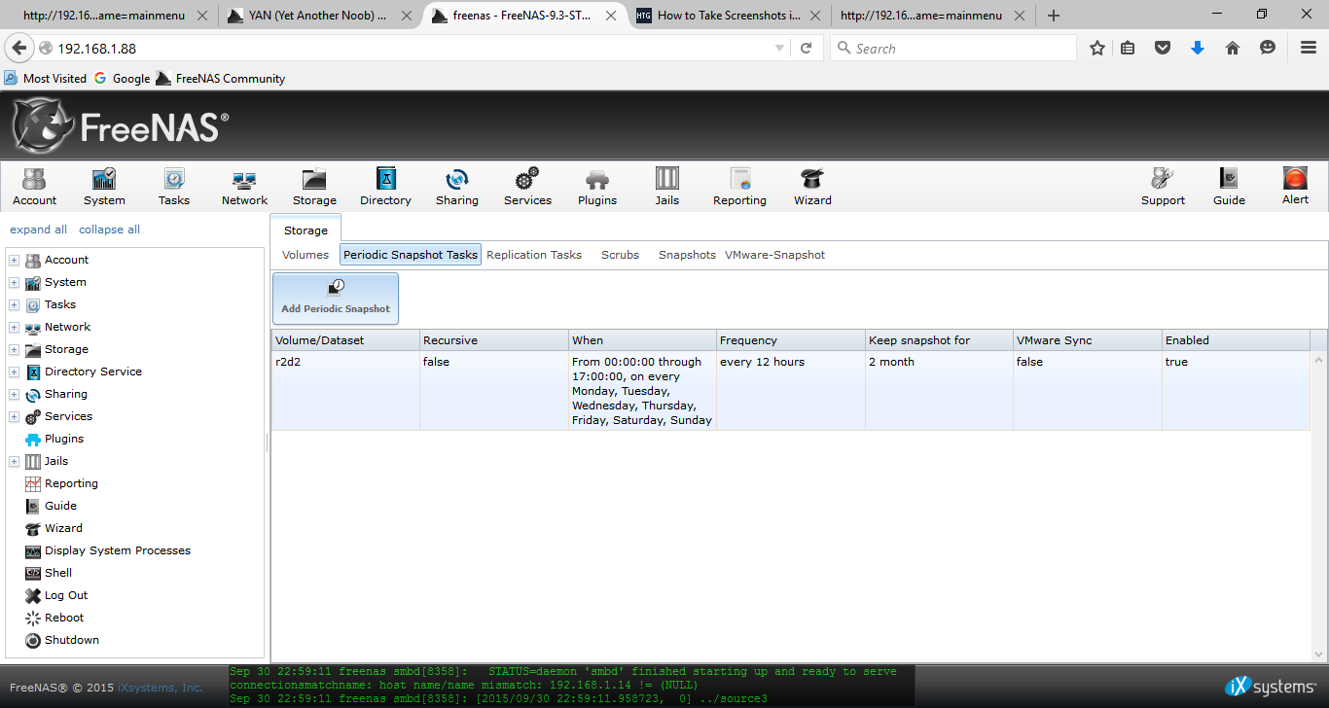Viewport: 1329px width, 708px height.
Task: Select the r2d2 snapshot task row
Action: [x=791, y=391]
